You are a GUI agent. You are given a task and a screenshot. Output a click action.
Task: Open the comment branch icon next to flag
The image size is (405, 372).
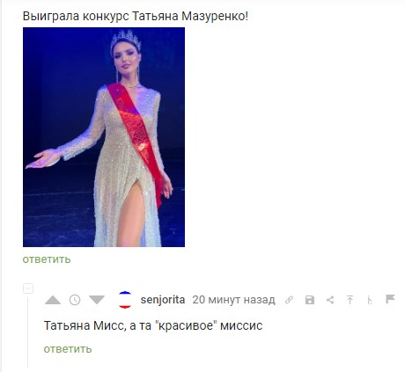pos(370,300)
